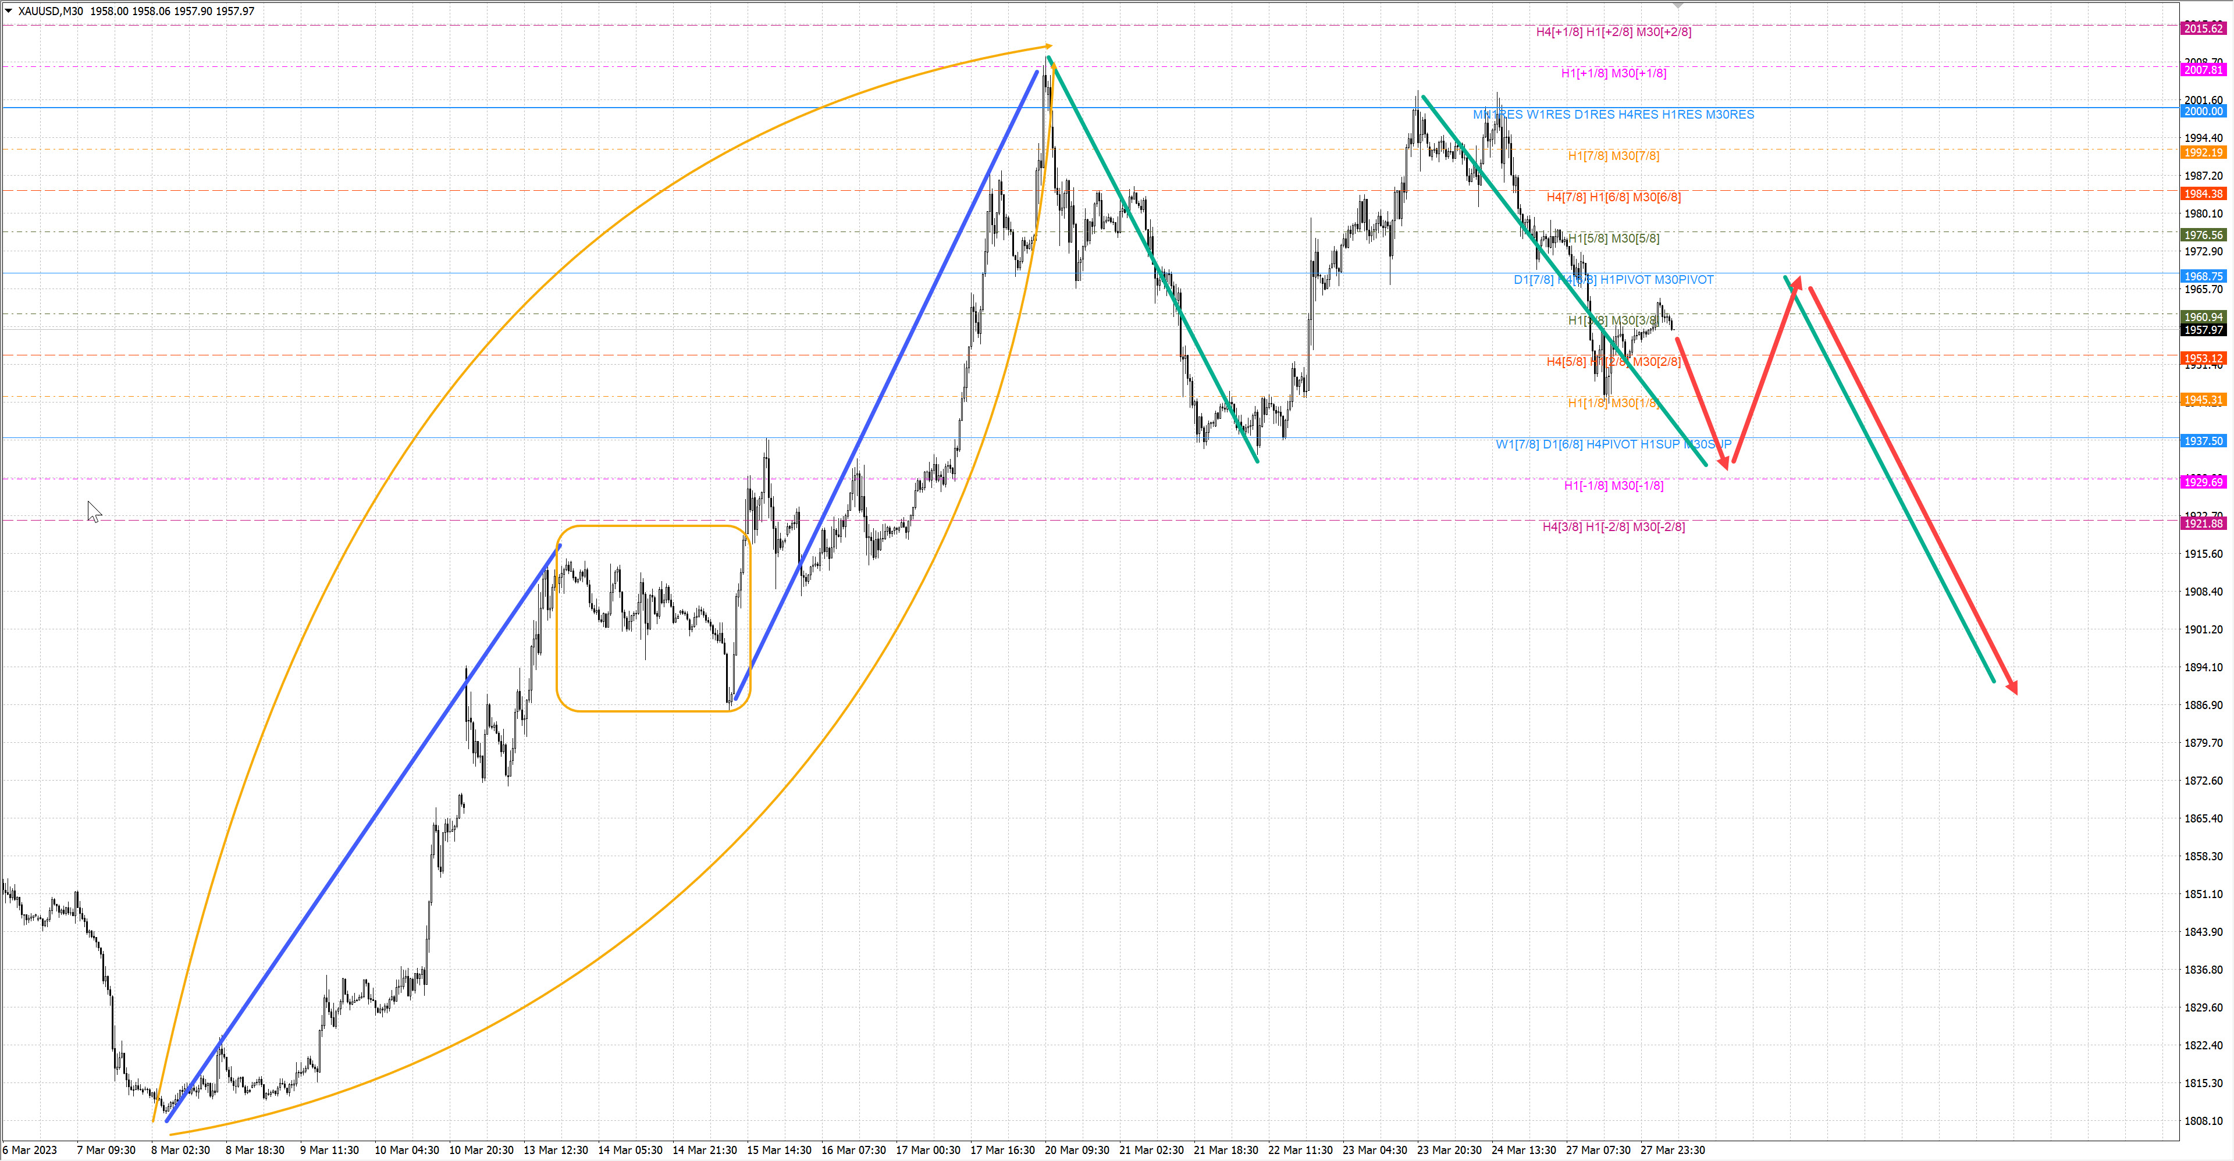The height and width of the screenshot is (1161, 2234).
Task: Select the 1968.75 pivot price tag
Action: pyautogui.click(x=2204, y=277)
